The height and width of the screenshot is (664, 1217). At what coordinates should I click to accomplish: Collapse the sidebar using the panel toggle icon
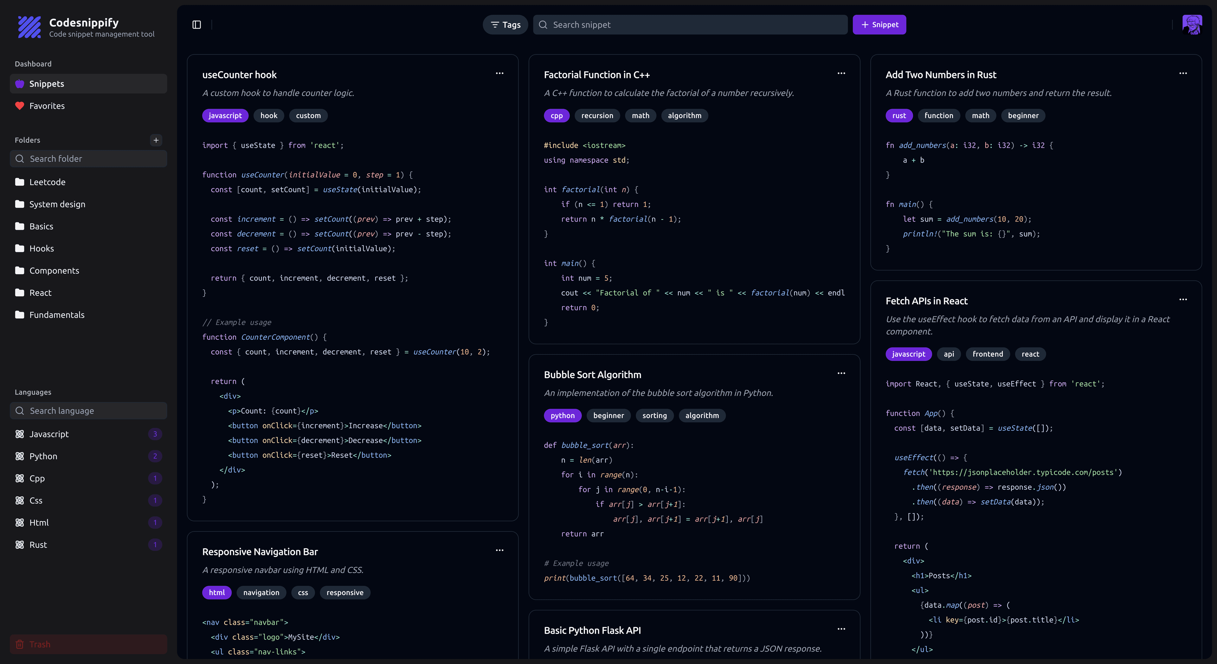click(196, 25)
